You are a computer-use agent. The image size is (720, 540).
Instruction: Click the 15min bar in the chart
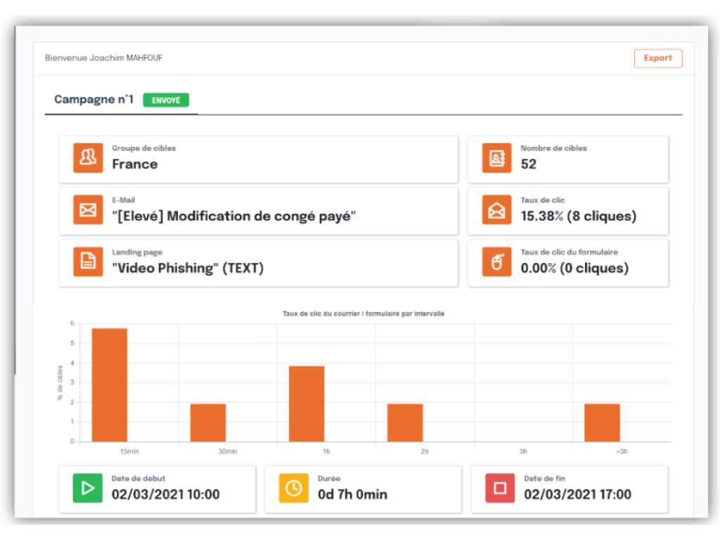pyautogui.click(x=109, y=385)
